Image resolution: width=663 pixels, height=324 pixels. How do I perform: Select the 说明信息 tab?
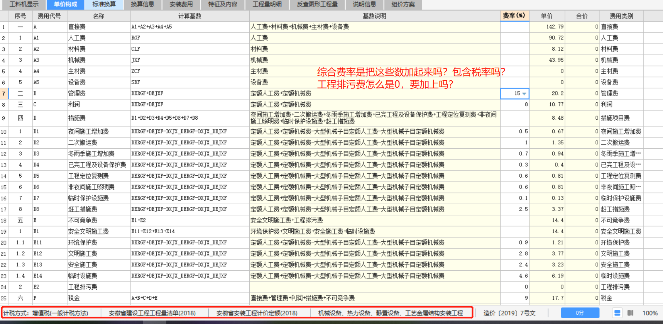click(364, 4)
